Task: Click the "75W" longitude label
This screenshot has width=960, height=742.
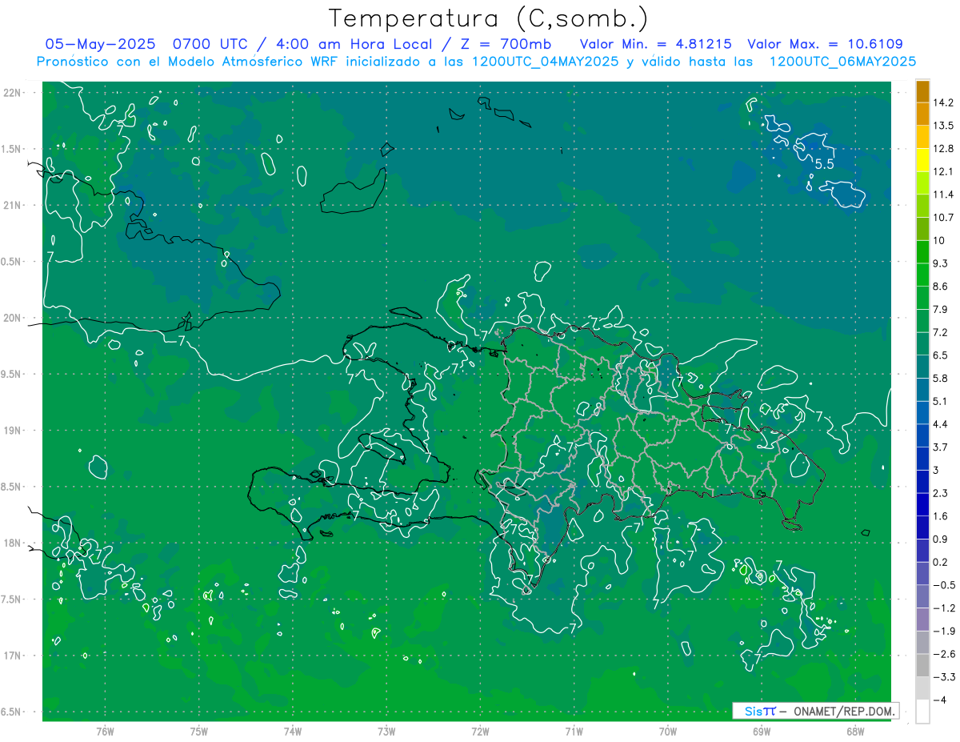Action: tap(199, 731)
